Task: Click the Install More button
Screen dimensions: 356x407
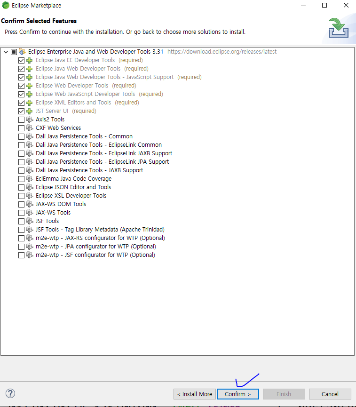Action: point(195,394)
